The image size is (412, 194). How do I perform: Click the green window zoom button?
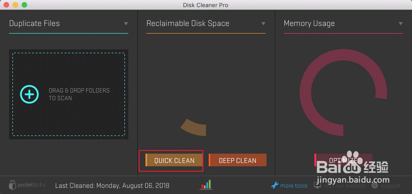tap(24, 5)
